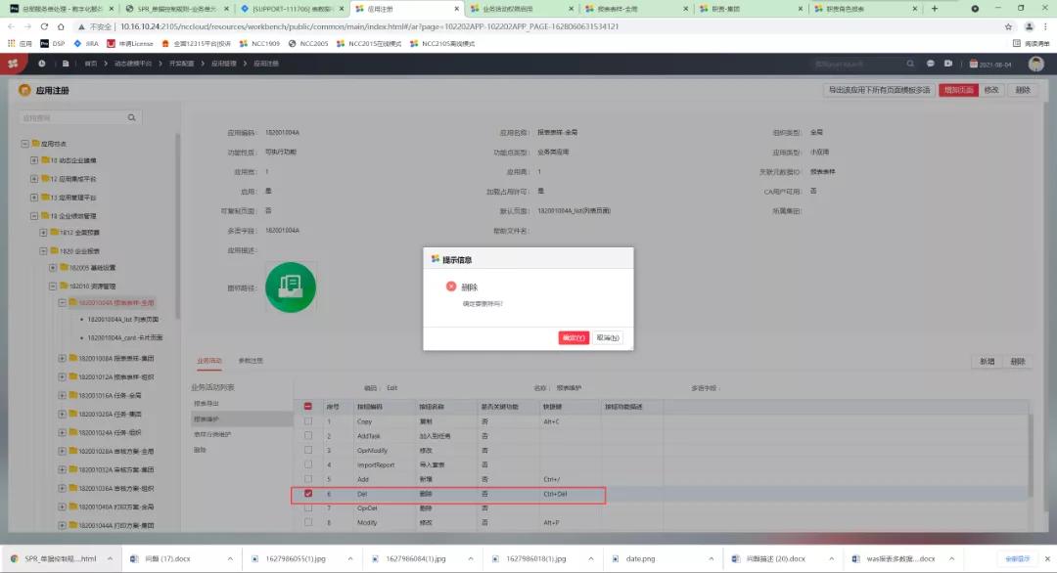1057x573 pixels.
Task: Uncheck the selected Del row checkbox
Action: click(x=308, y=495)
